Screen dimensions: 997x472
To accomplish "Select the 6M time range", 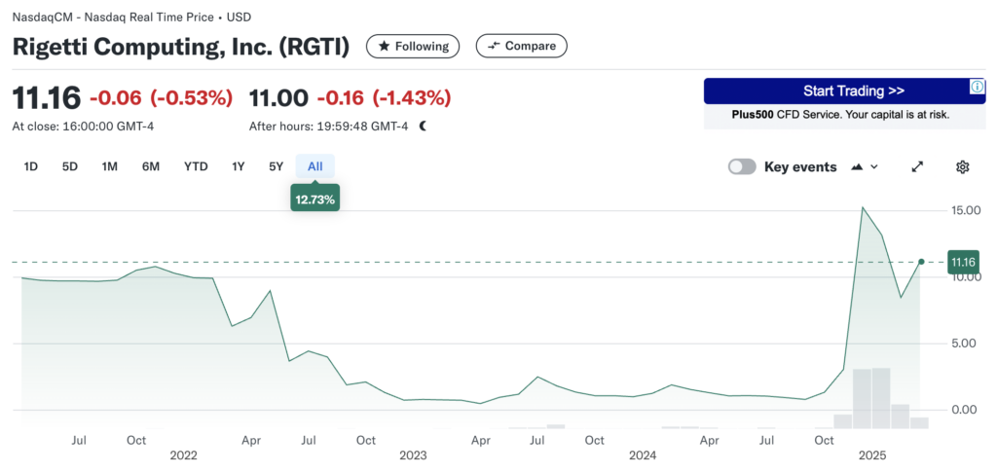I will point(151,166).
